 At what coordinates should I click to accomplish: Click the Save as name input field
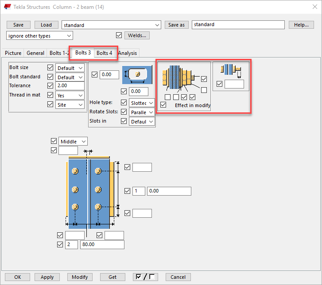pos(238,25)
